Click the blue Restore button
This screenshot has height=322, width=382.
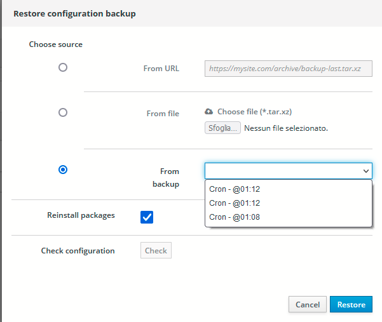click(x=351, y=304)
